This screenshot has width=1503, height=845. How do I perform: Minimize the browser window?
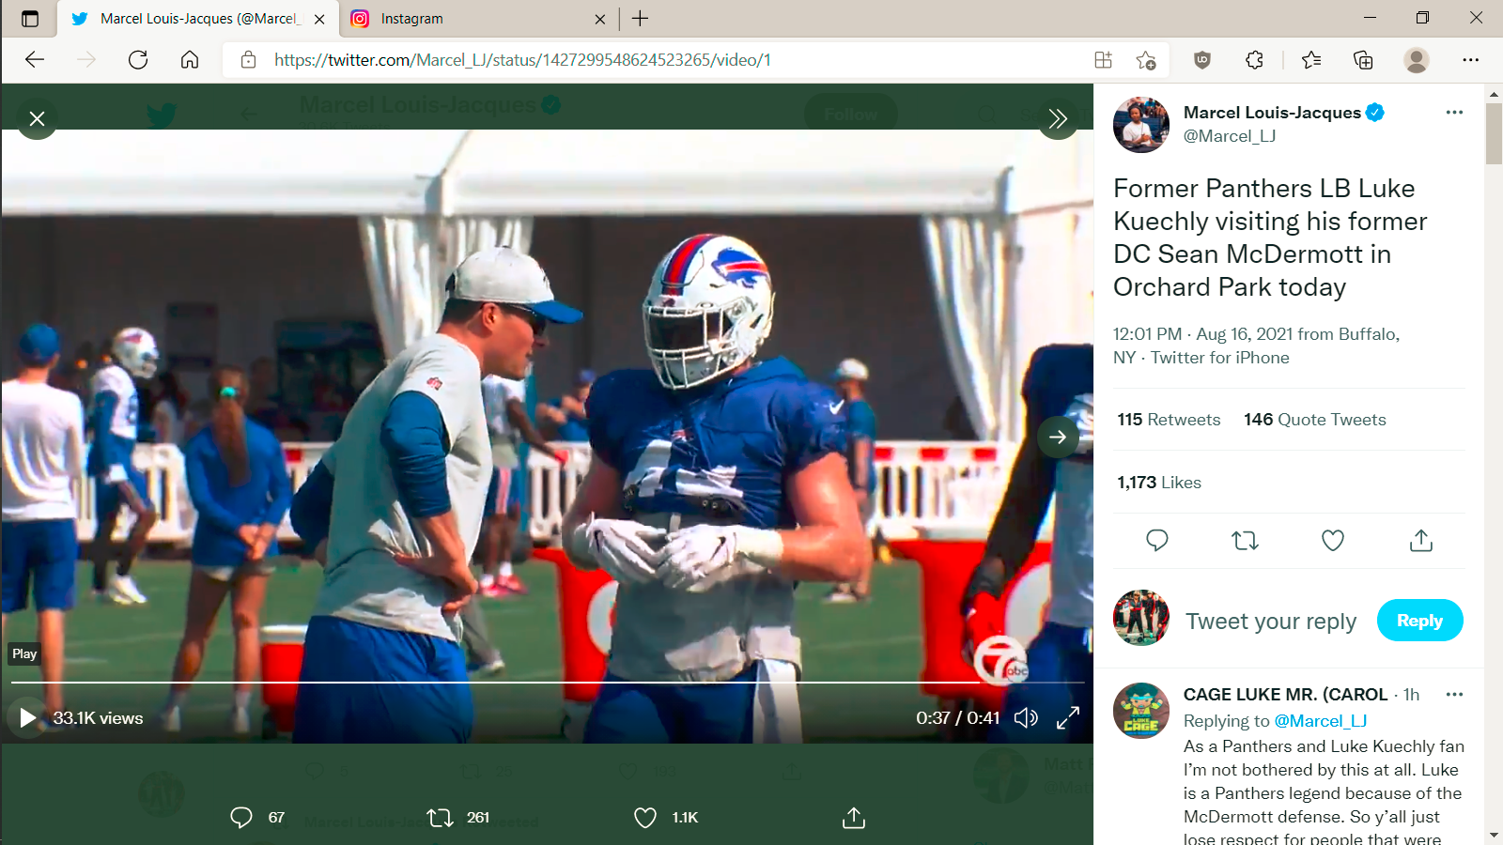[1370, 18]
